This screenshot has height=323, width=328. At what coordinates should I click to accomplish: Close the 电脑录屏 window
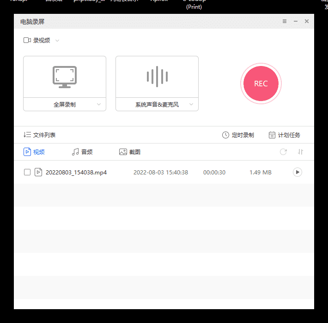pyautogui.click(x=307, y=21)
